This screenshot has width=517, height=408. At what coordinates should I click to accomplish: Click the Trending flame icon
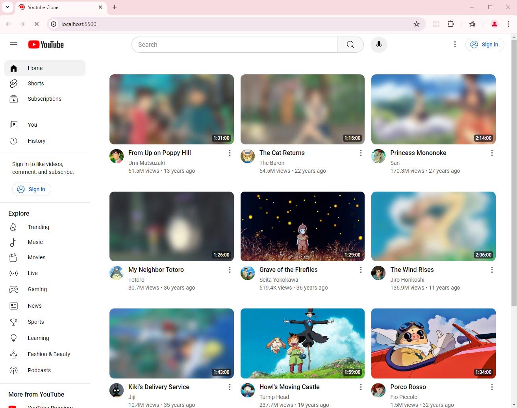(x=14, y=227)
